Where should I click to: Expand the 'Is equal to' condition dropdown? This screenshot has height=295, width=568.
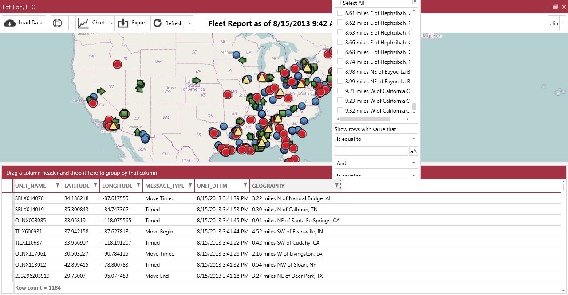click(376, 139)
